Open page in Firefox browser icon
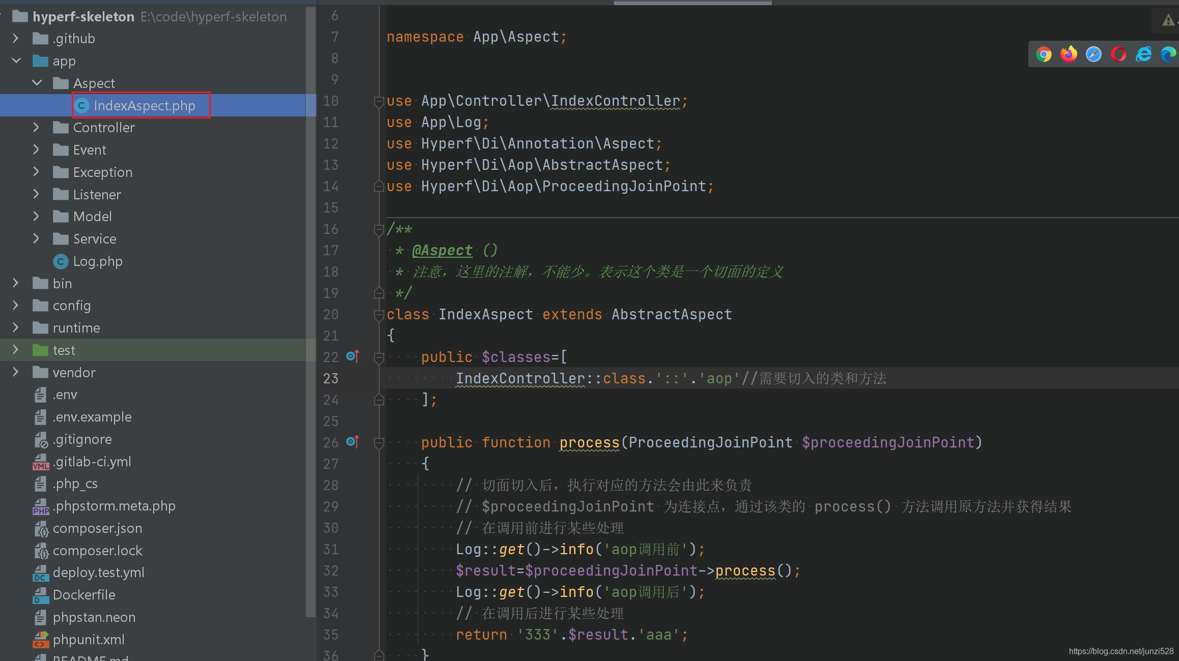1179x661 pixels. (x=1069, y=54)
